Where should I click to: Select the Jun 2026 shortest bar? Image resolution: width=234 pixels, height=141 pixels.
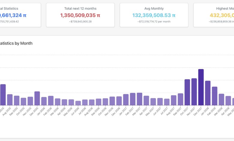pos(78,103)
